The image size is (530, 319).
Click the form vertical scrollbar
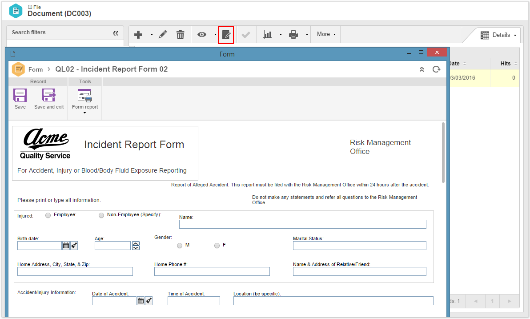(x=443, y=153)
